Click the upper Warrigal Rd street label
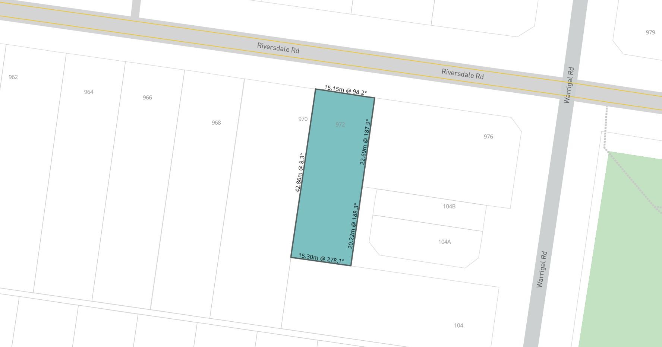This screenshot has width=662, height=347. click(x=569, y=85)
